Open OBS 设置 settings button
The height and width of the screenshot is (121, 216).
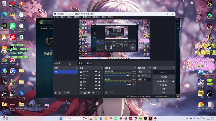(x=164, y=89)
